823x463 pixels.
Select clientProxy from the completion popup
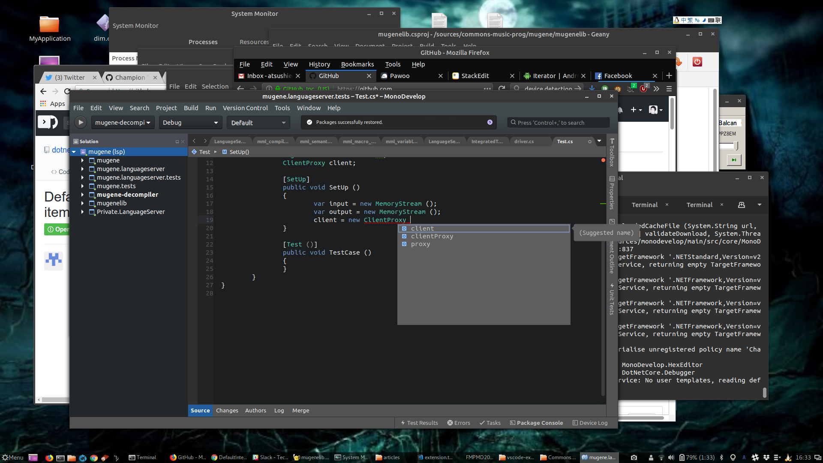tap(432, 236)
